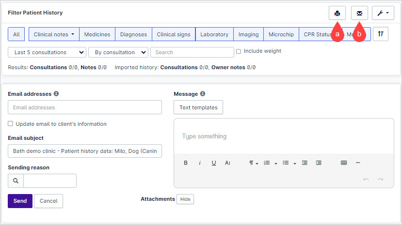Open Last 5 consultations dropdown

47,52
